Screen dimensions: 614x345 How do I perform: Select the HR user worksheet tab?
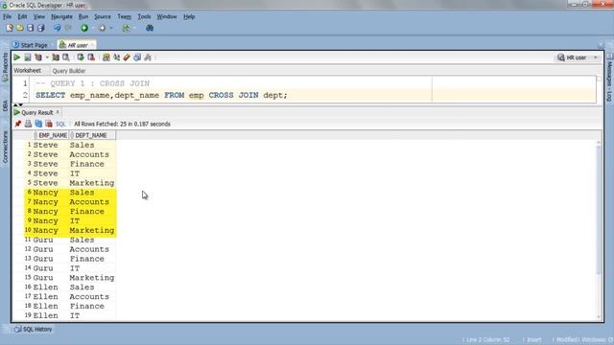(77, 45)
